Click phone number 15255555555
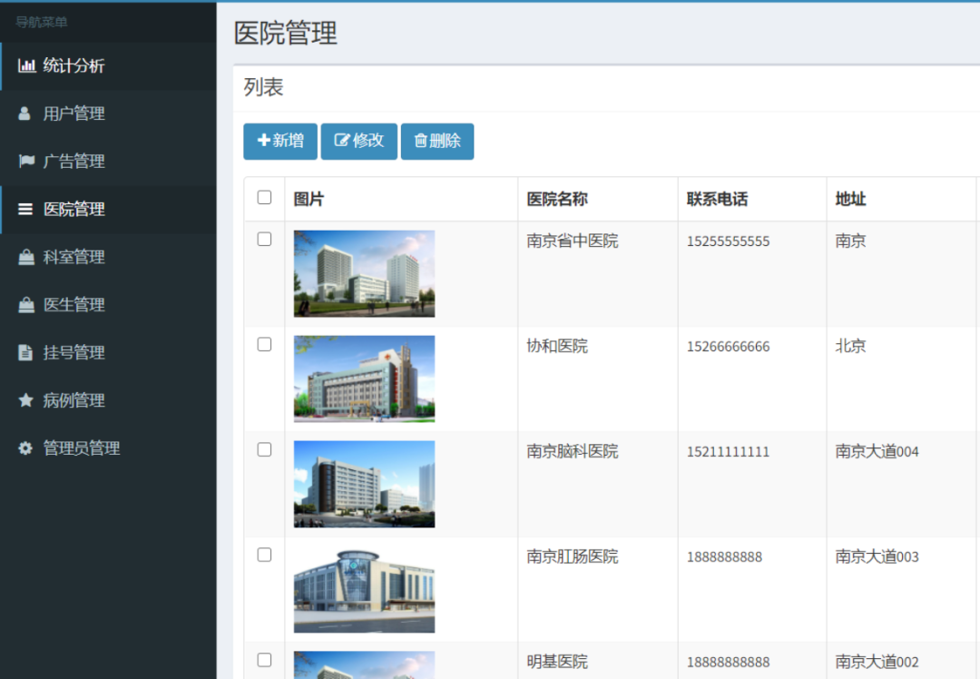980x679 pixels. (728, 241)
